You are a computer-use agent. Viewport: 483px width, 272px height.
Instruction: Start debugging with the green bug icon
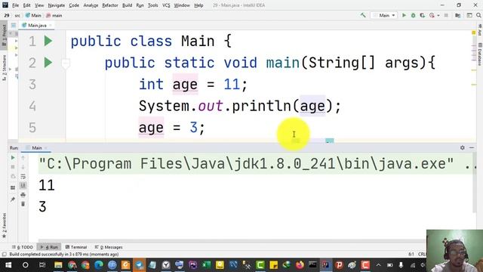(413, 15)
